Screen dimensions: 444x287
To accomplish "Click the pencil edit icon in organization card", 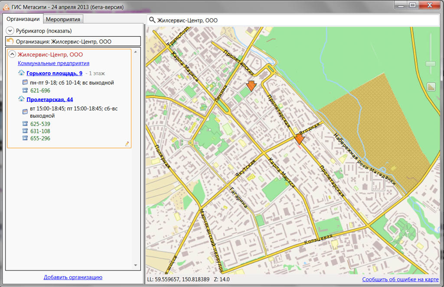I will [127, 144].
